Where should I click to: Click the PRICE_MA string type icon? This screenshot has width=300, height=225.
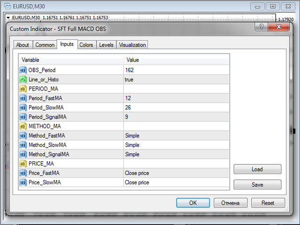tap(23, 164)
